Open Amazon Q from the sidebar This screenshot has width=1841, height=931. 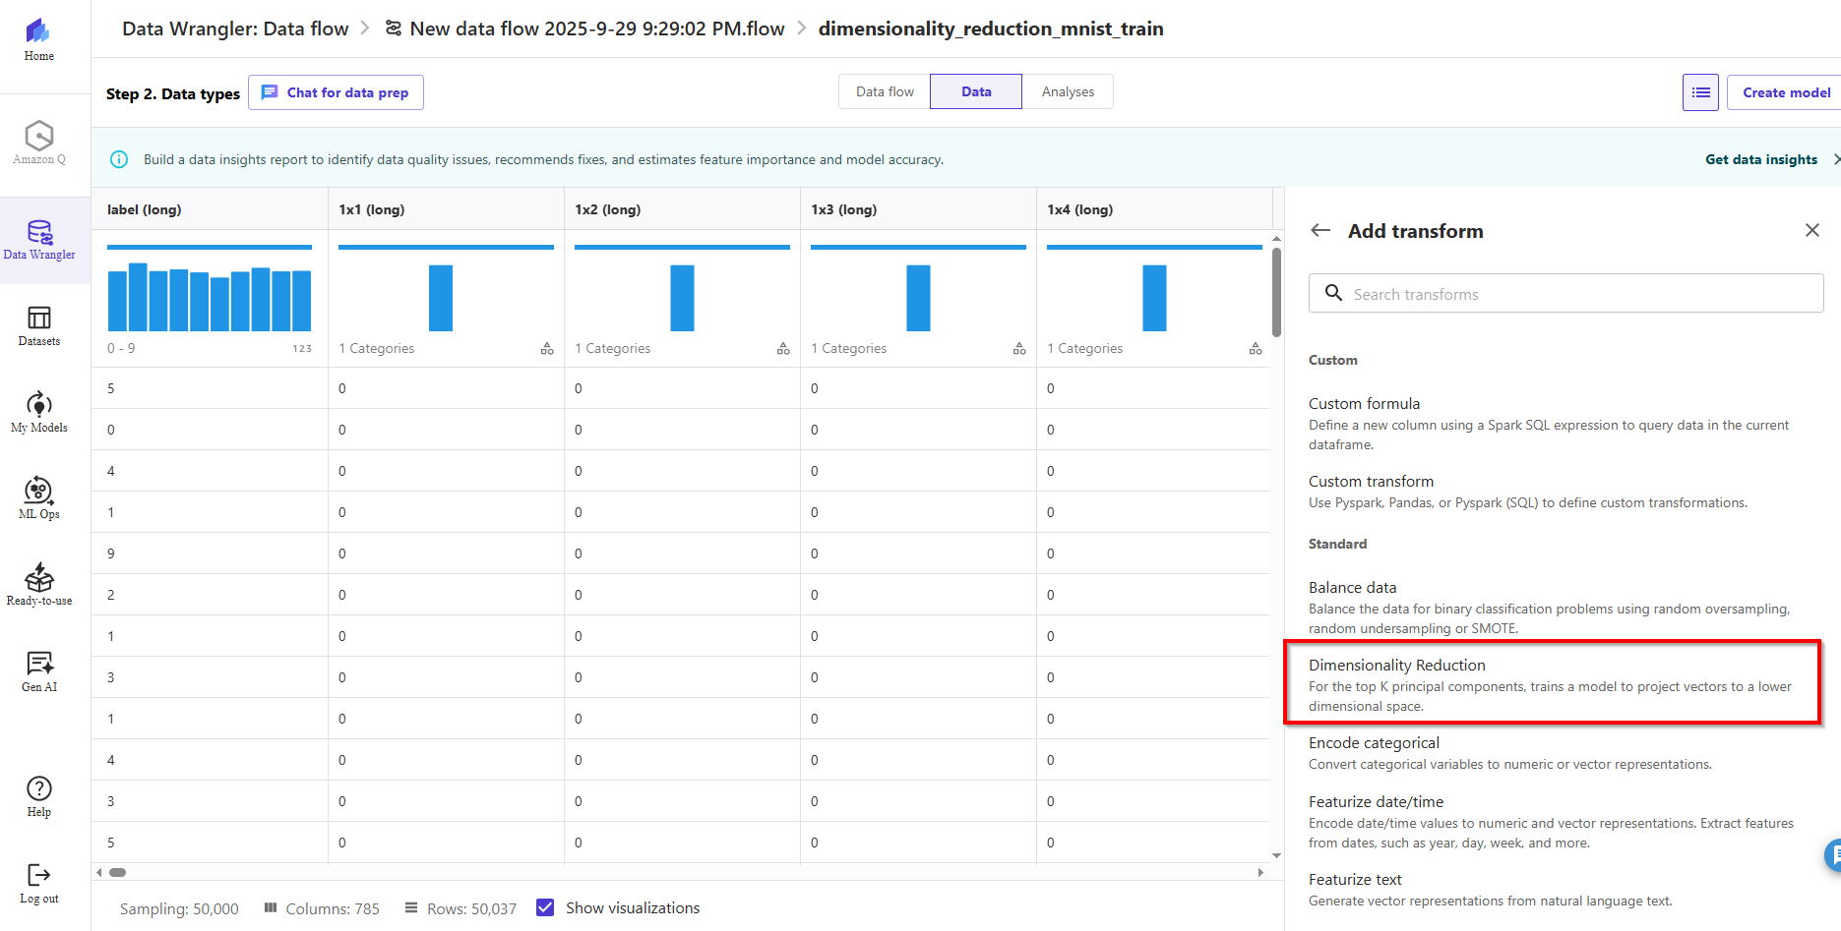click(39, 143)
